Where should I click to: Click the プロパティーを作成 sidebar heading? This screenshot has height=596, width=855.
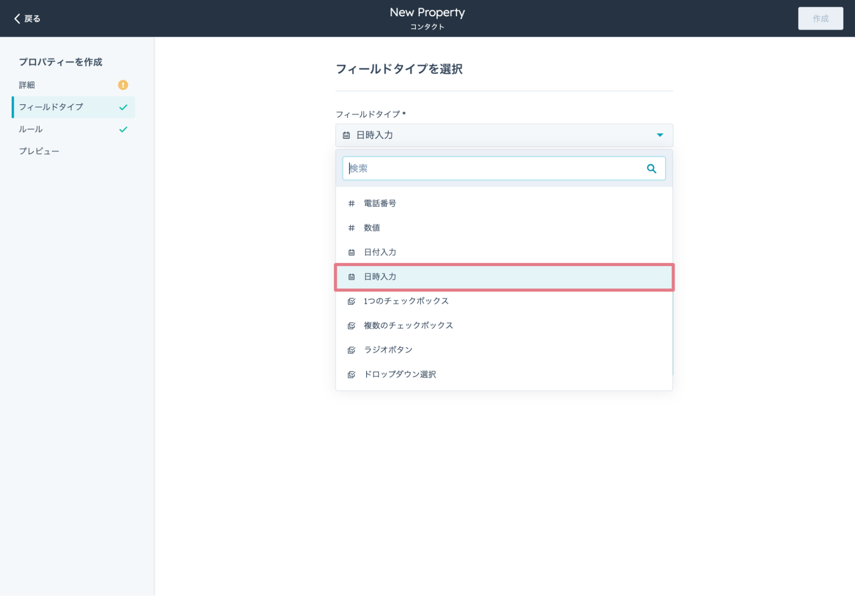(61, 62)
